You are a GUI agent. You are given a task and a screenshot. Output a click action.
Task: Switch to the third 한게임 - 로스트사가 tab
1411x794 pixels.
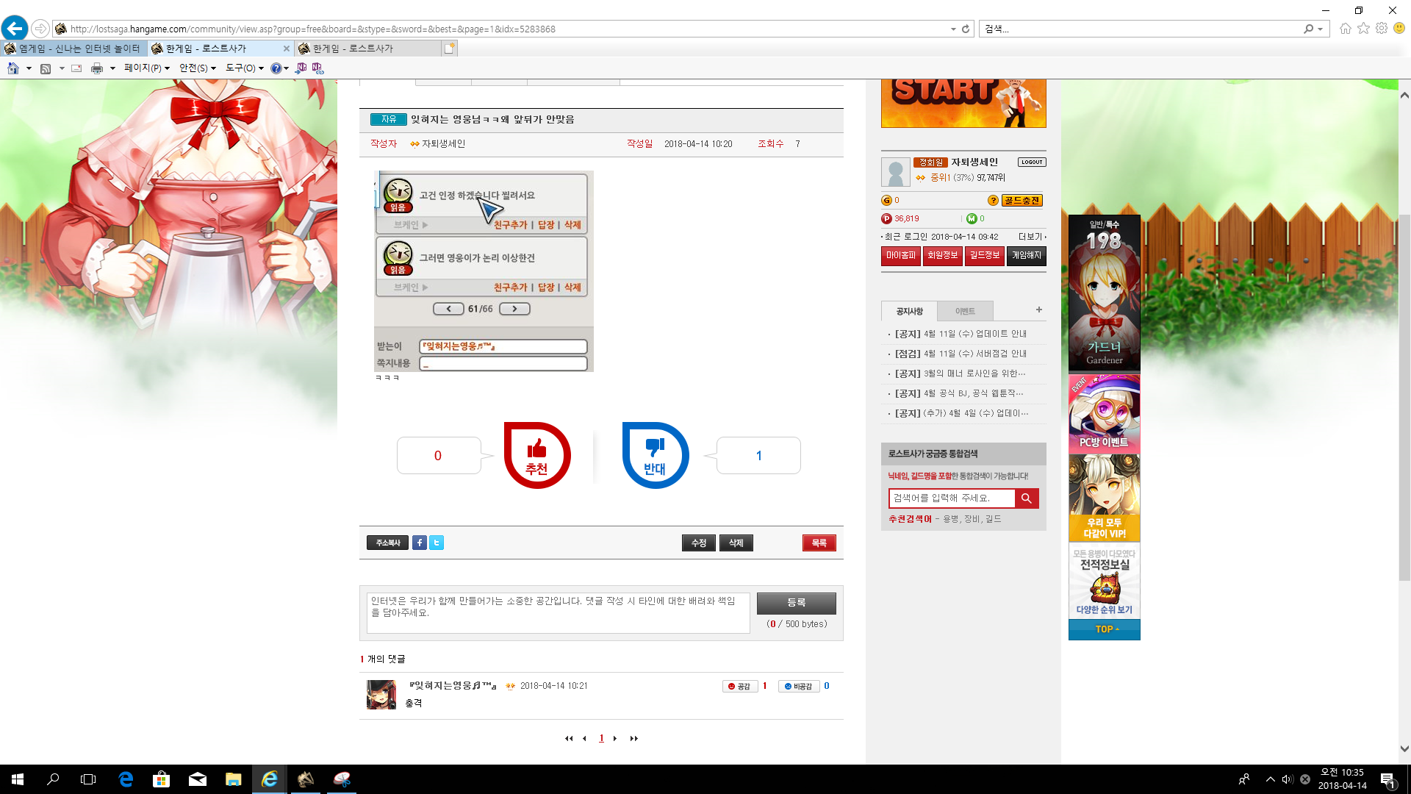(367, 49)
